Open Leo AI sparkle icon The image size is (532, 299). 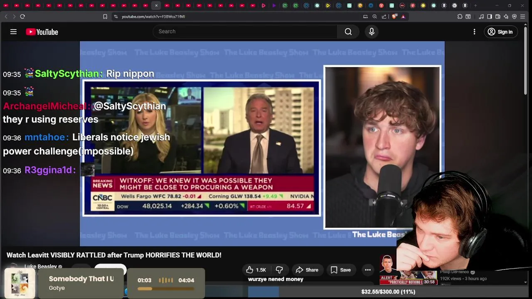coord(506,17)
